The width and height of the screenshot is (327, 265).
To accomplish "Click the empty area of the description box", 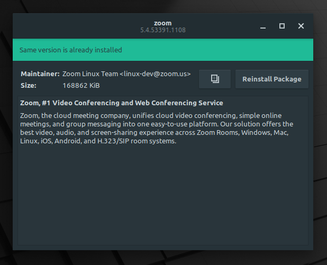I will [x=162, y=194].
